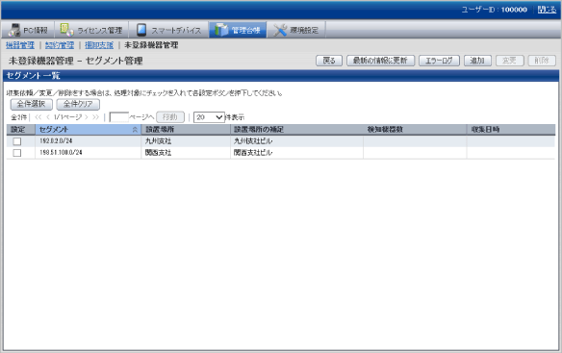Click the 環境設定 wrench icon
The height and width of the screenshot is (353, 562).
coord(280,30)
